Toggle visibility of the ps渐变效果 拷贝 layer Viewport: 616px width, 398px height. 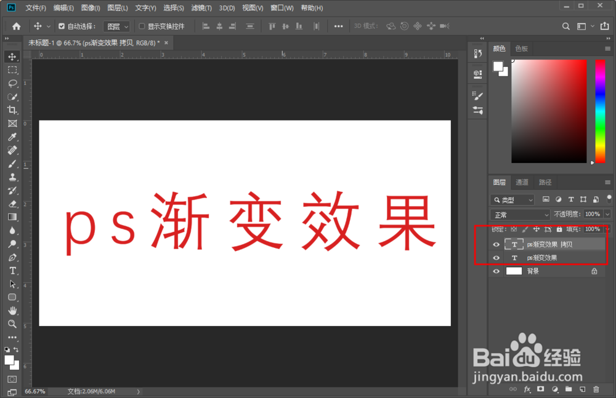pyautogui.click(x=496, y=244)
